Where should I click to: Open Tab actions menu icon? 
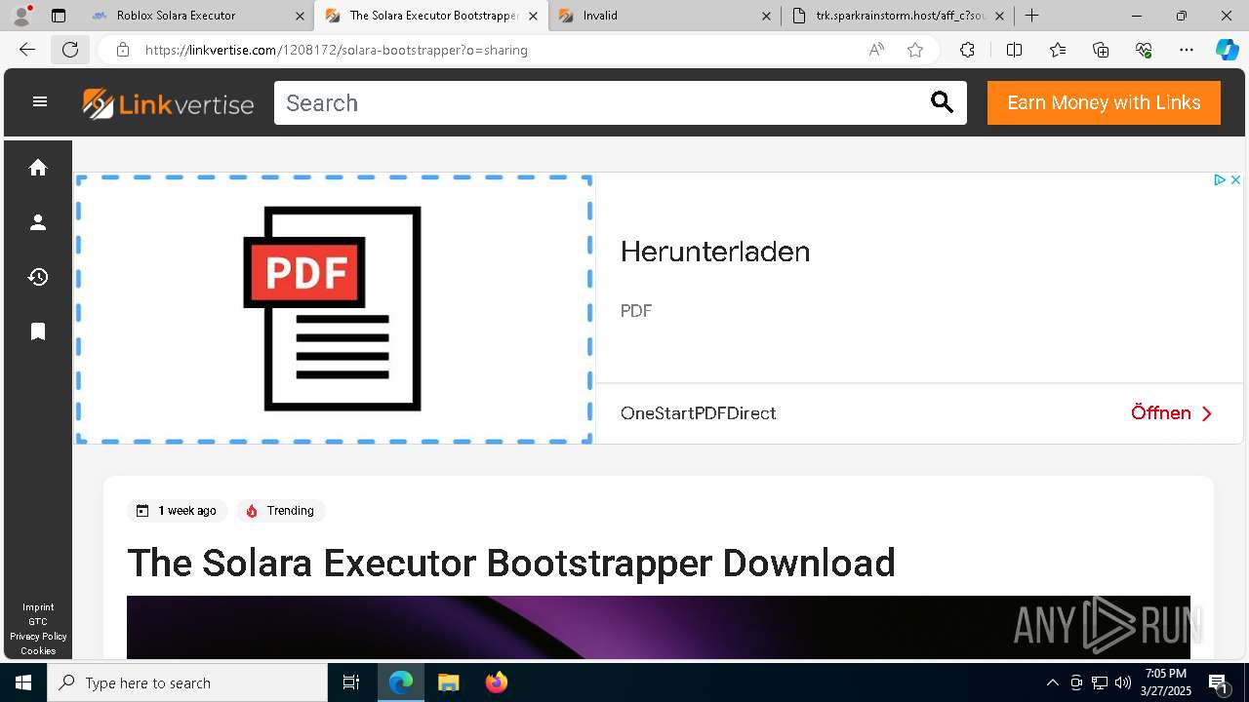tap(59, 16)
